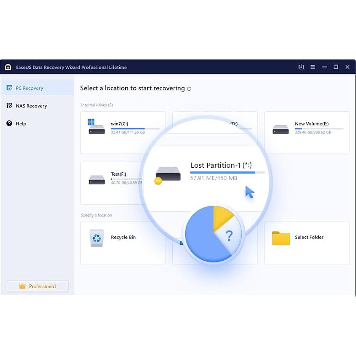356x356 pixels.
Task: Click the NAS Recovery sidebar icon
Action: [9, 106]
